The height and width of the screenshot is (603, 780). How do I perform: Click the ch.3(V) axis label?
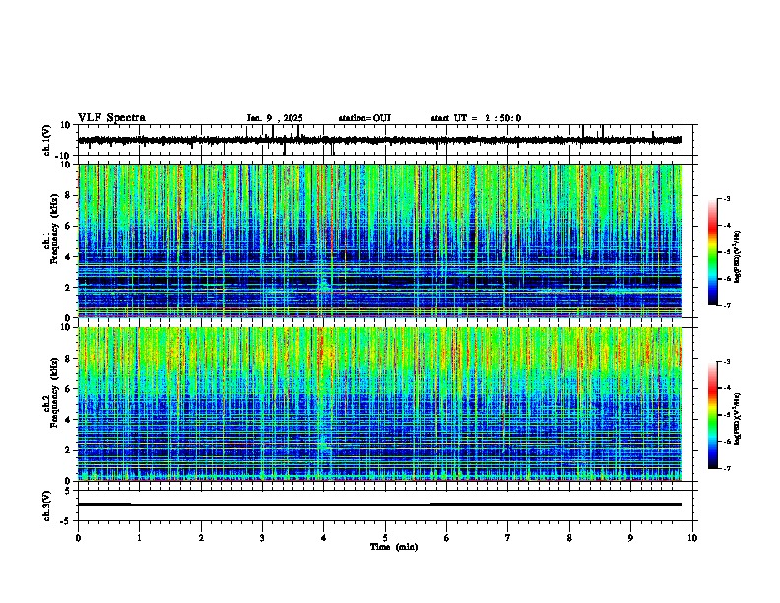(47, 506)
